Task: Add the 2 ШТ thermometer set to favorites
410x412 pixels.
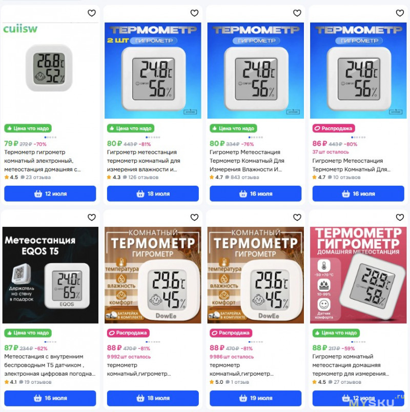Action: pyautogui.click(x=194, y=13)
